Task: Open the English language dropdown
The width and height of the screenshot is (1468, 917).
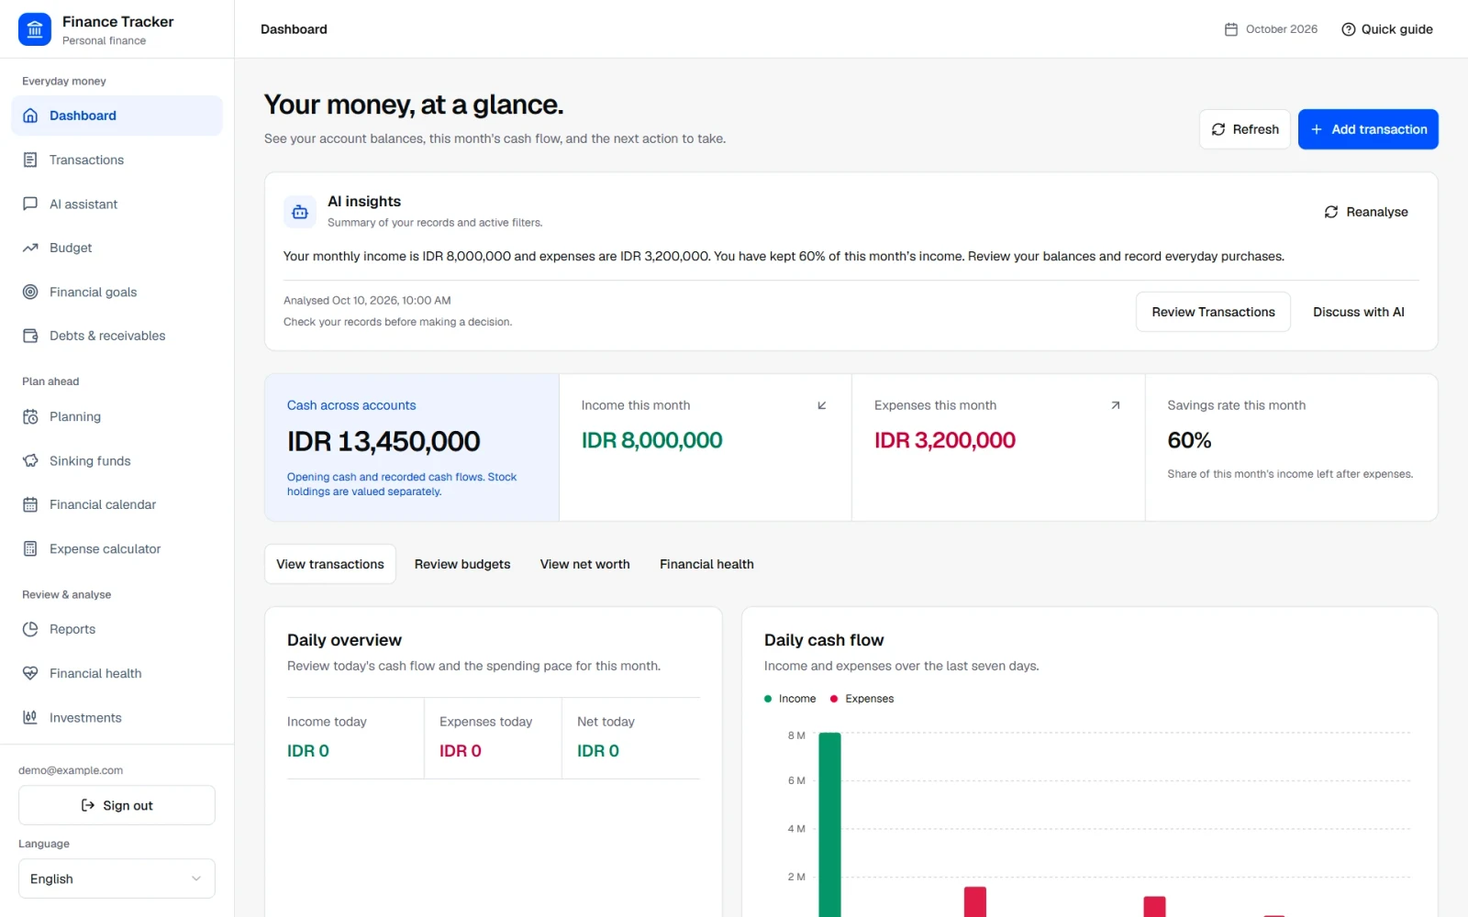Action: click(117, 878)
